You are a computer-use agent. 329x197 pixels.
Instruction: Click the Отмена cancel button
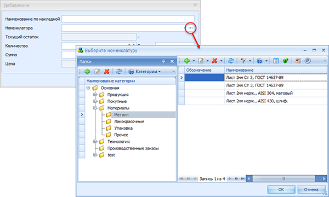[x=311, y=190]
